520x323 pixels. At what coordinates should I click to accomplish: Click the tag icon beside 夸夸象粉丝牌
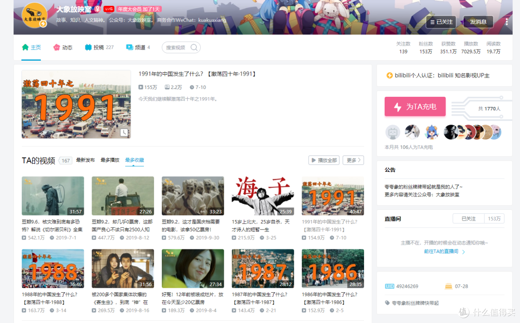point(387,302)
